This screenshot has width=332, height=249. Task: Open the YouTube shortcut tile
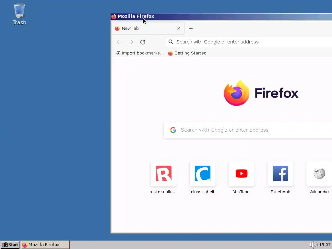point(241,178)
